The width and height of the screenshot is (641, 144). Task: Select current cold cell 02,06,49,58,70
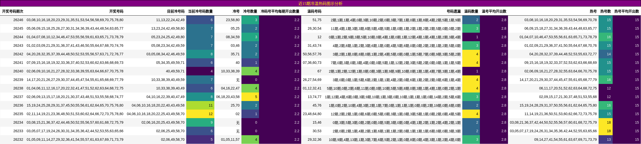[x=173, y=139]
